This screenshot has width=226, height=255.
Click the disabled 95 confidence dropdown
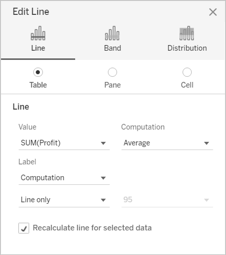pyautogui.click(x=167, y=200)
